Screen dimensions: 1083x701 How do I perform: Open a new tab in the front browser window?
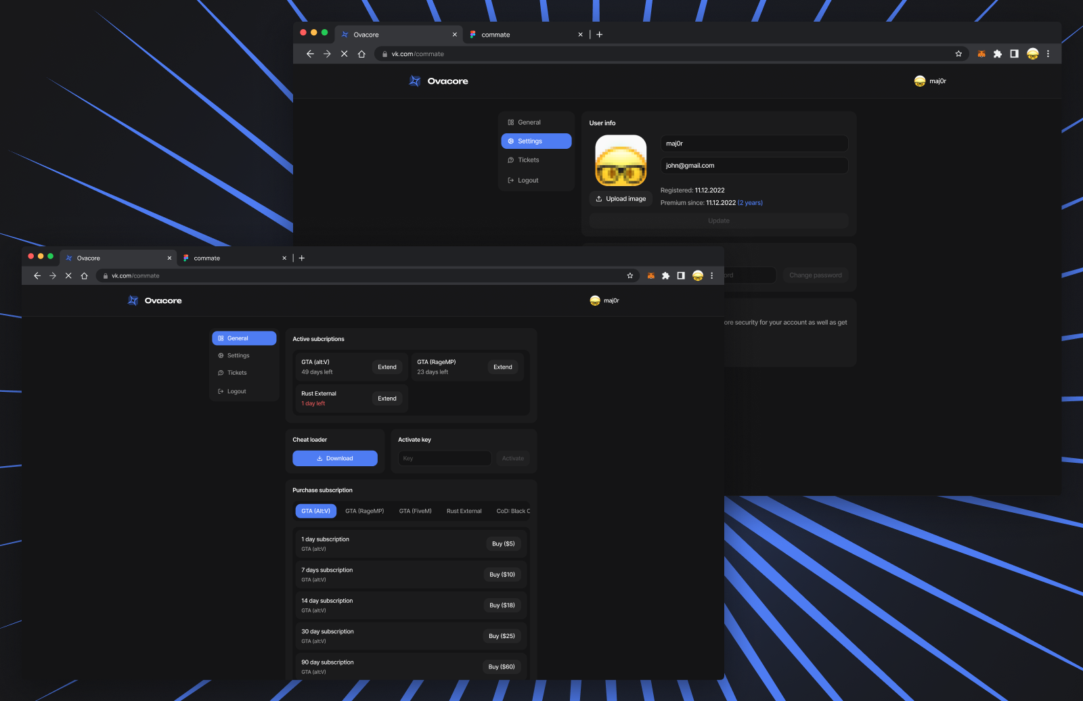coord(302,258)
